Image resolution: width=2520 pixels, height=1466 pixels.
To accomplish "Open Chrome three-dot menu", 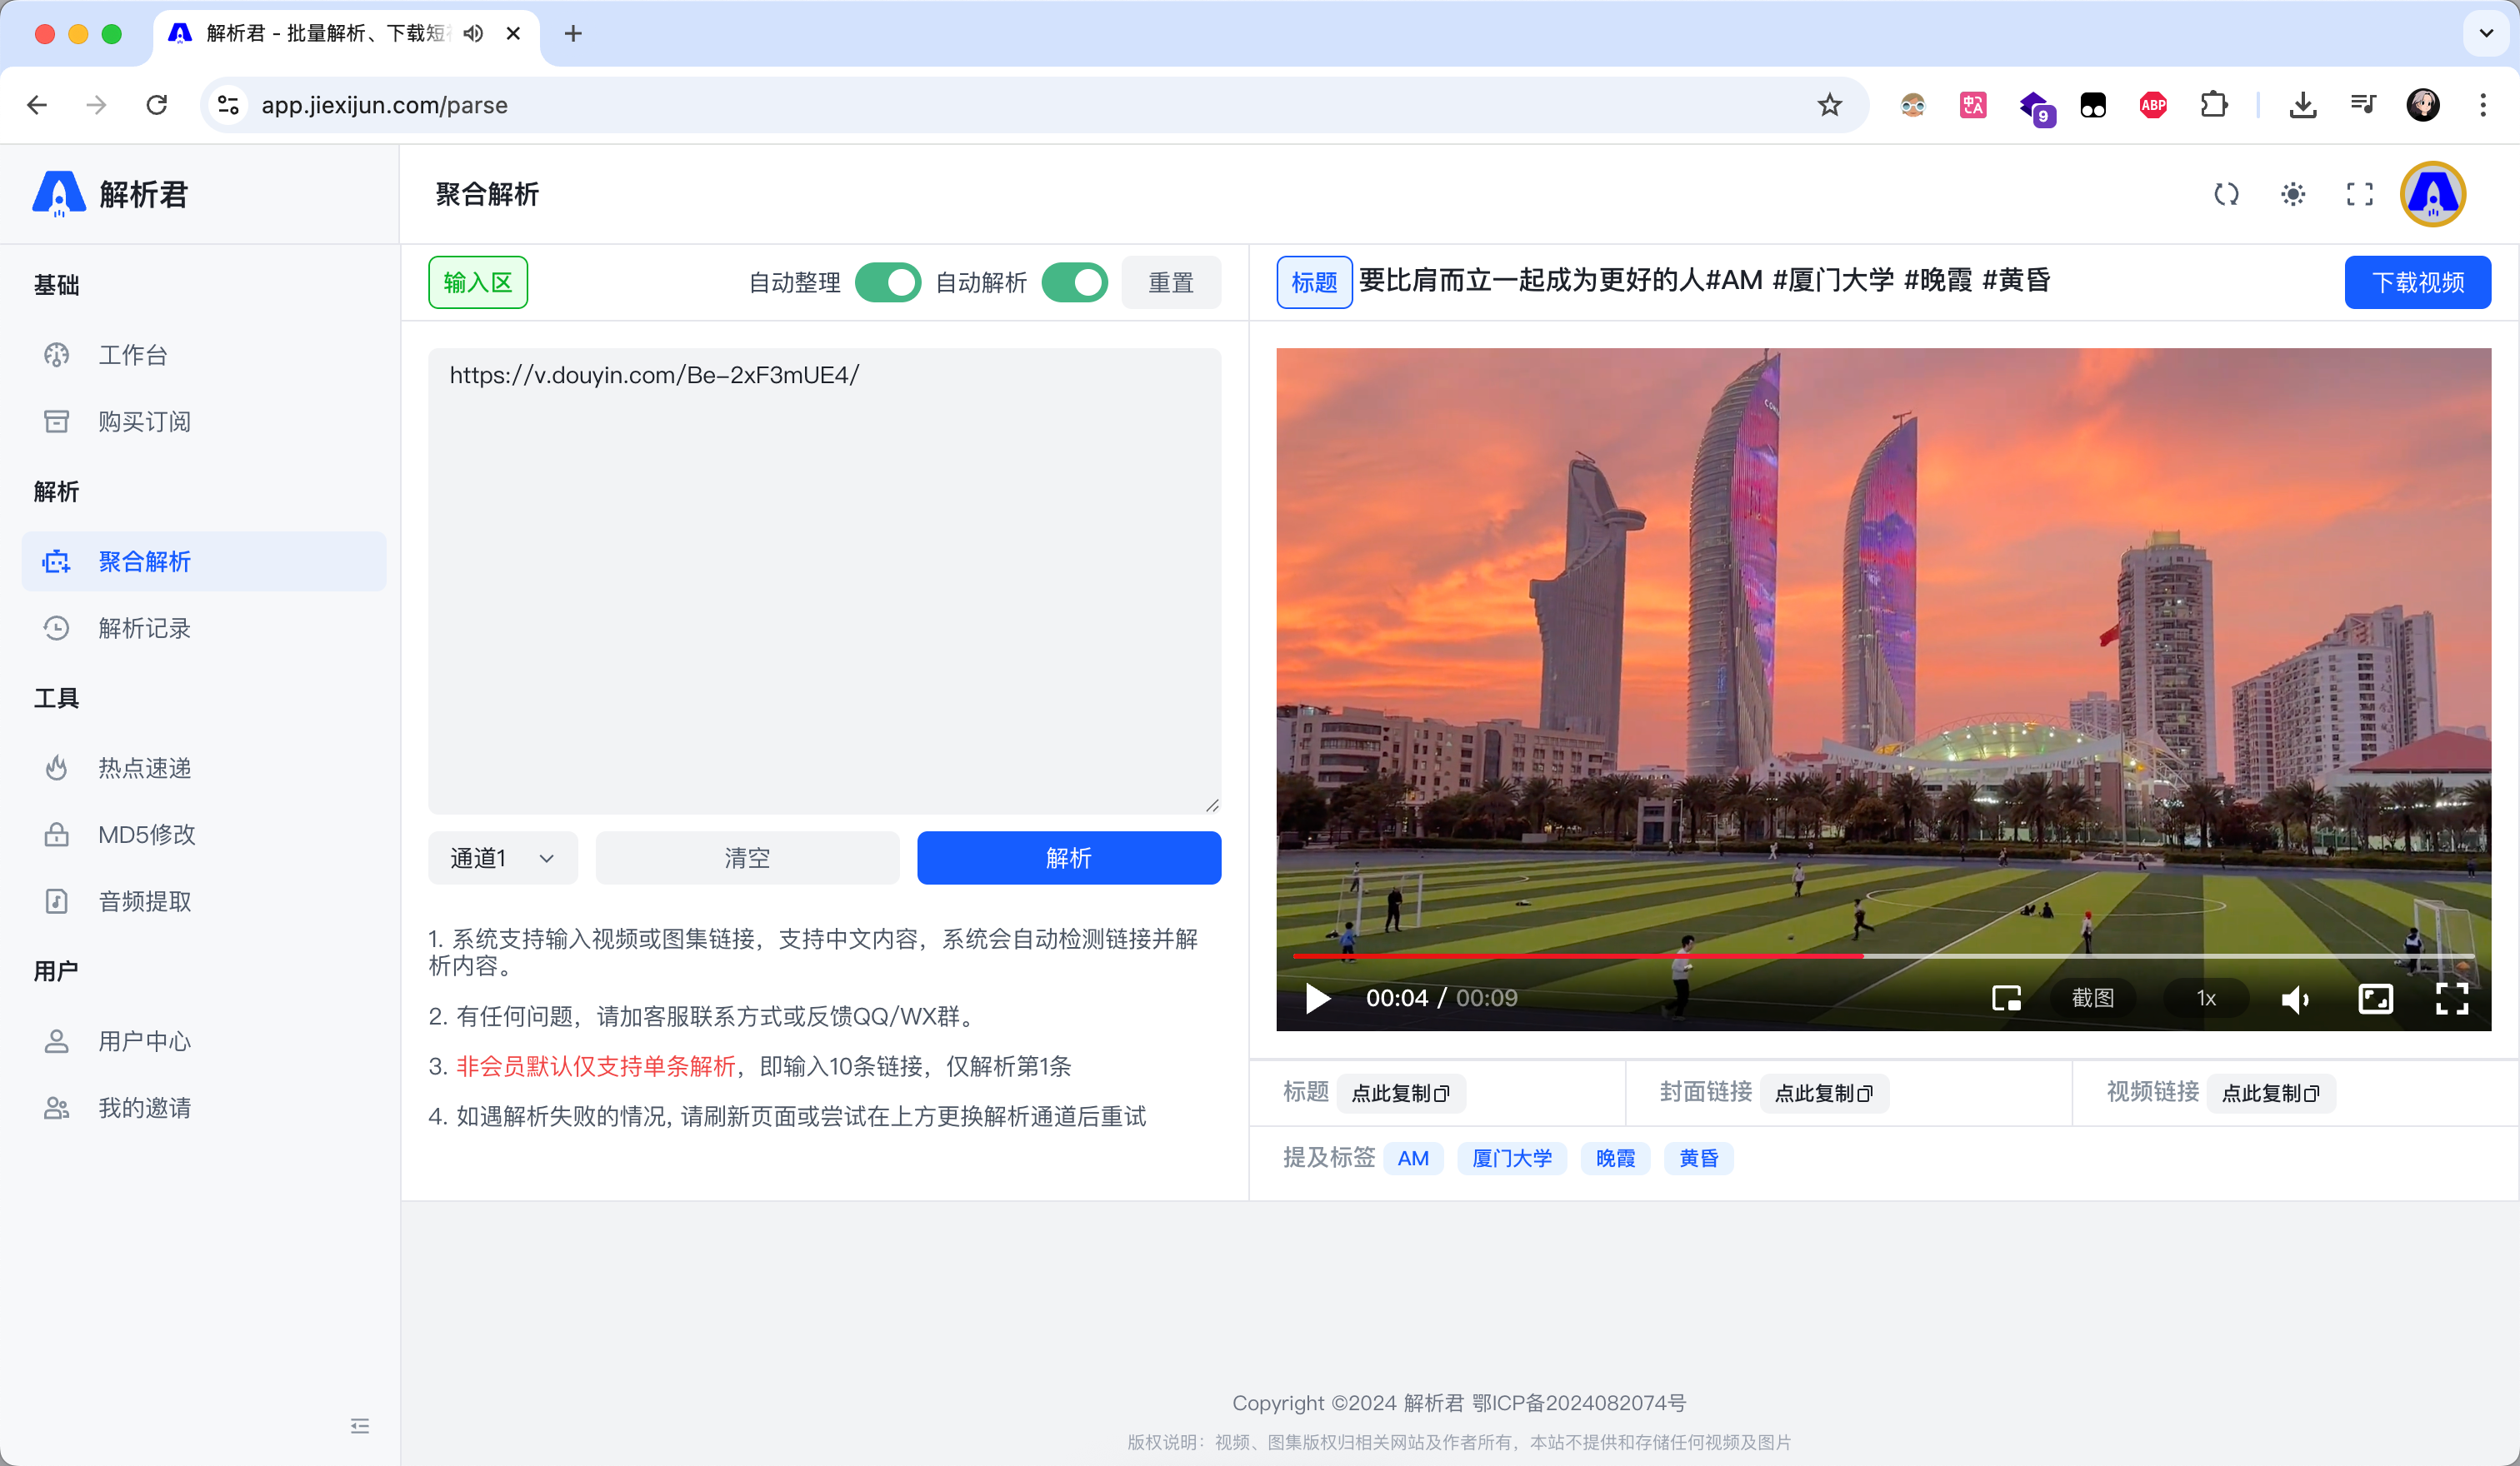I will point(2483,105).
